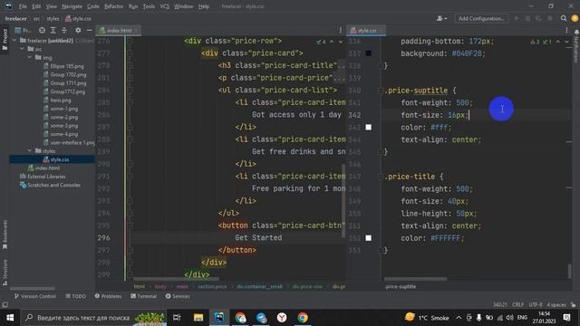Open the Project tool window side tab
Viewport: 580px width, 326px height.
coord(5,39)
